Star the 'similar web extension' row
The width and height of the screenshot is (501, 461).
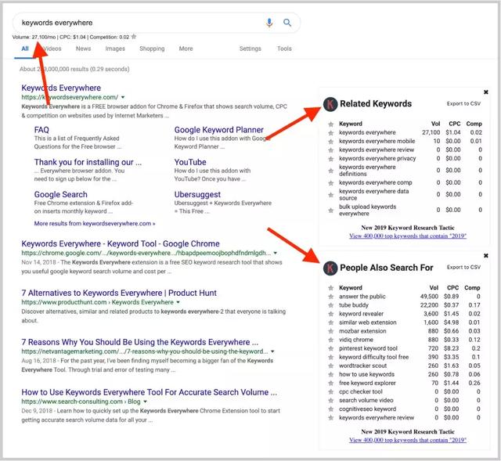330,322
